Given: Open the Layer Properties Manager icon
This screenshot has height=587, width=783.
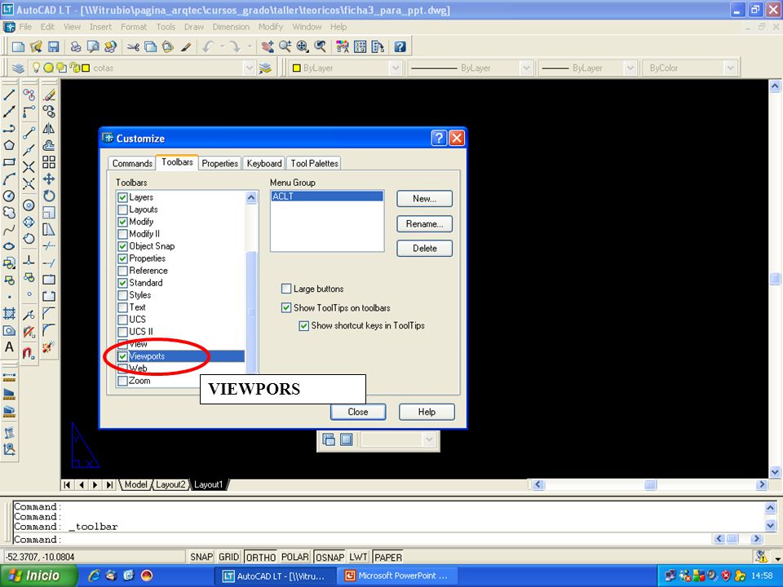Looking at the screenshot, I should pyautogui.click(x=18, y=68).
